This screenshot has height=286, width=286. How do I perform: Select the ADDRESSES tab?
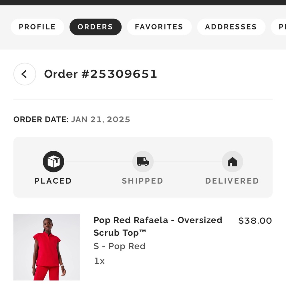[x=231, y=27]
